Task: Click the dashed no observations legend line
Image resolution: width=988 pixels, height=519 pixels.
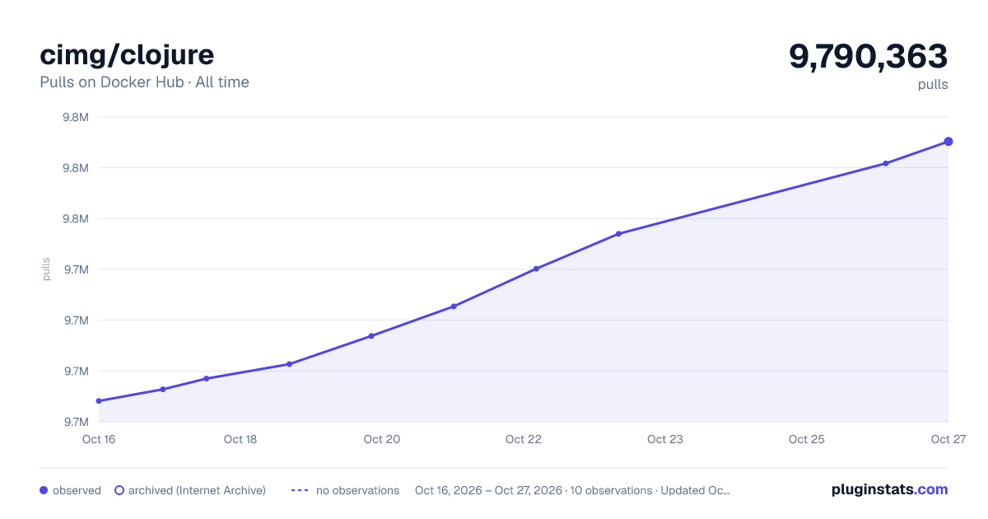Action: tap(300, 490)
